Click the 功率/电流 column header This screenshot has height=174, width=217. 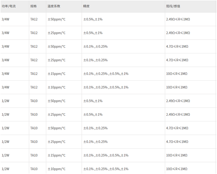click(9, 6)
